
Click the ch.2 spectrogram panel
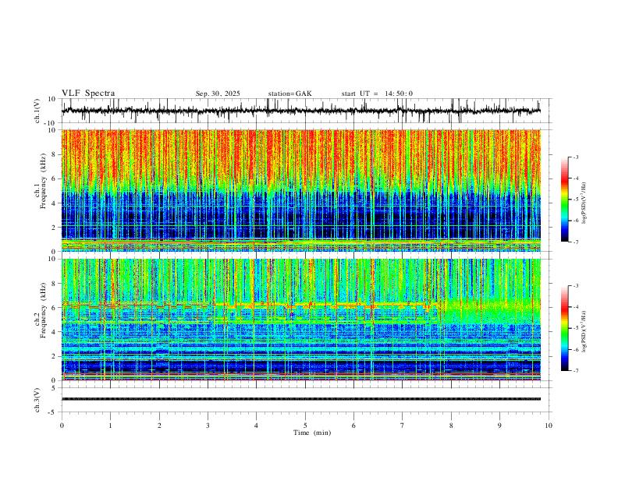300,320
